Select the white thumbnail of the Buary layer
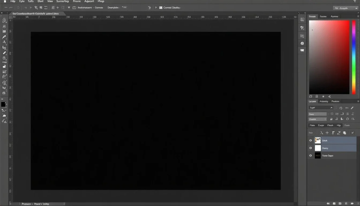The image size is (360, 206). click(x=318, y=148)
